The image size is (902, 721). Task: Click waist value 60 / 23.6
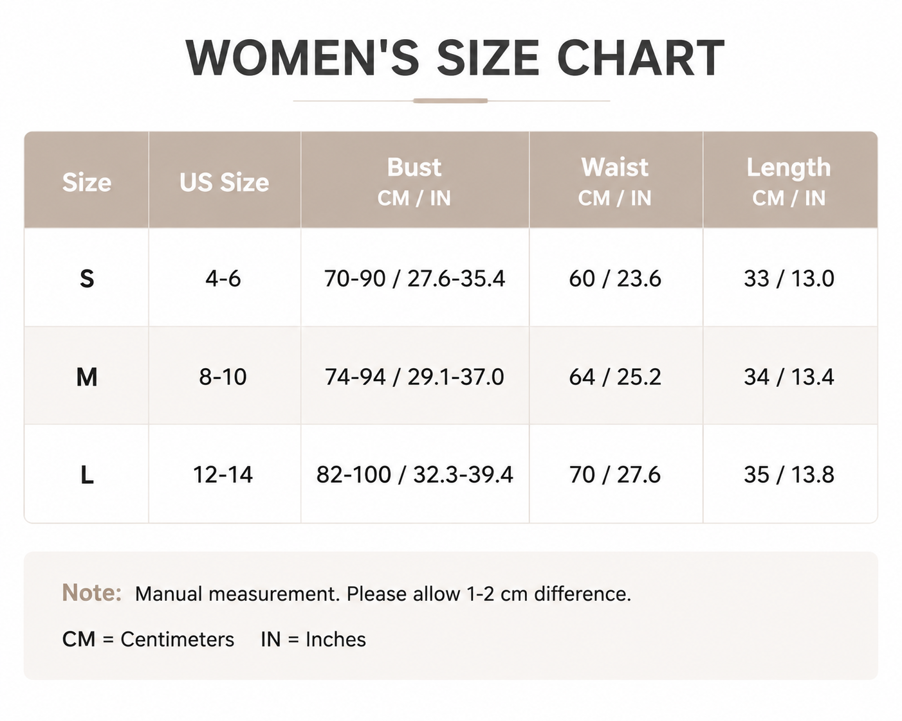(615, 279)
